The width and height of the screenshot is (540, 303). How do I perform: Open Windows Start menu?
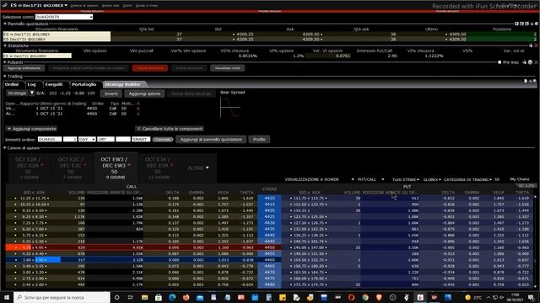click(x=7, y=297)
